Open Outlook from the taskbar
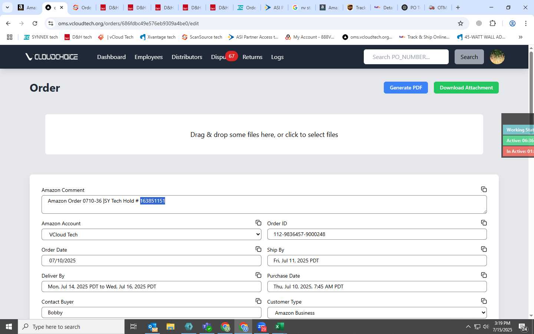This screenshot has height=334, width=534. point(153,327)
